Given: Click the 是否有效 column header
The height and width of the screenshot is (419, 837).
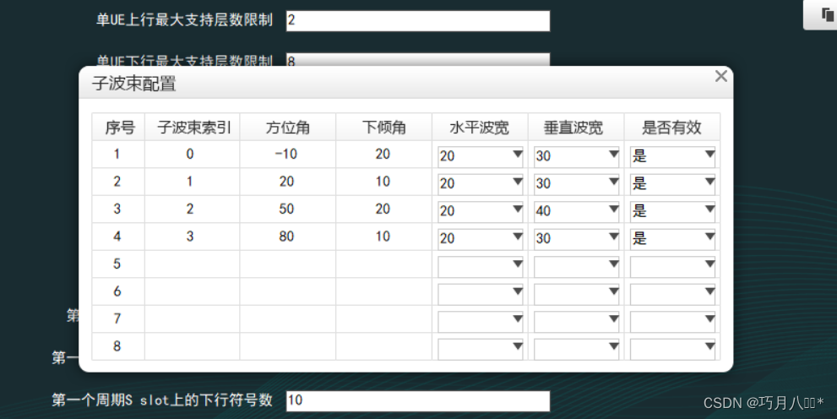Looking at the screenshot, I should [x=672, y=127].
